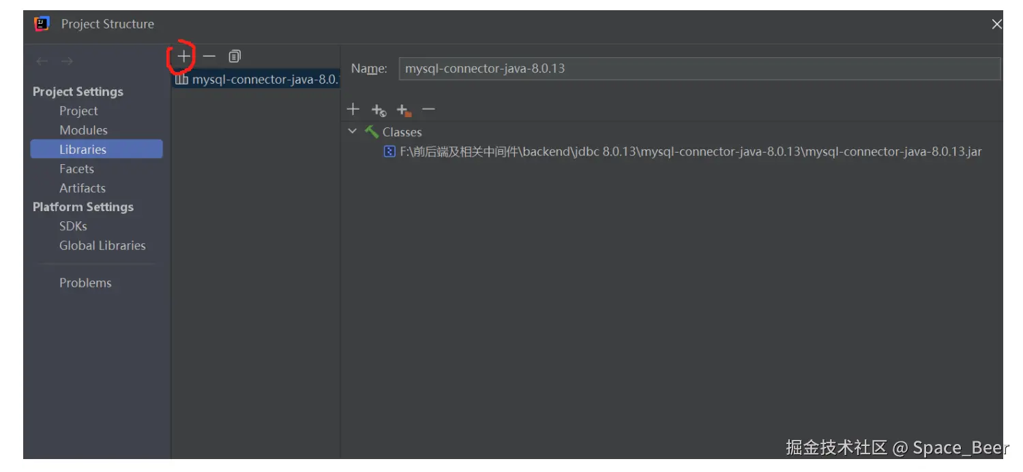Click the Name field label

(x=369, y=69)
